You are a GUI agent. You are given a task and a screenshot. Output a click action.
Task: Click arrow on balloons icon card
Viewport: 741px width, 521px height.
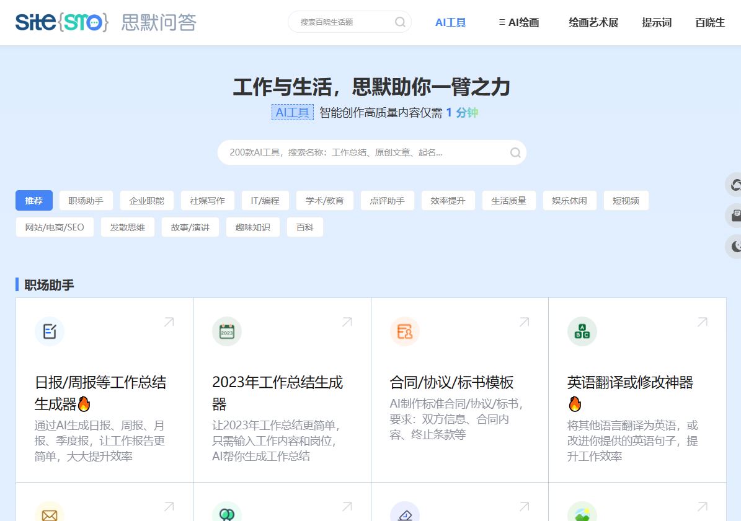tap(347, 506)
